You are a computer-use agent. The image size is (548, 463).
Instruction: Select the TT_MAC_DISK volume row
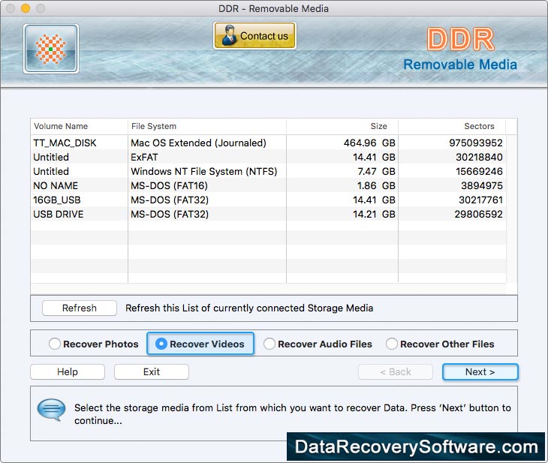269,143
